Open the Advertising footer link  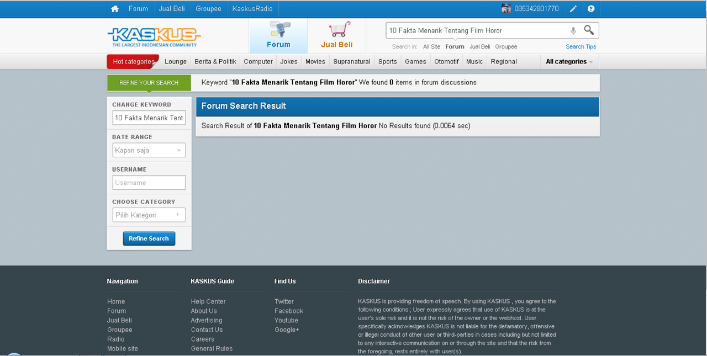[207, 320]
